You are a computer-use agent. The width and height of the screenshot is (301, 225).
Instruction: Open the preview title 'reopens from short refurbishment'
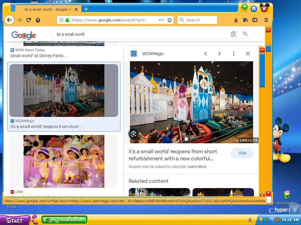click(x=173, y=155)
